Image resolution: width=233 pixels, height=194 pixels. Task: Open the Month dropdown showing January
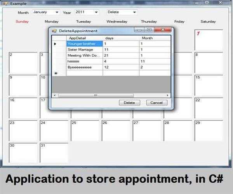click(46, 12)
